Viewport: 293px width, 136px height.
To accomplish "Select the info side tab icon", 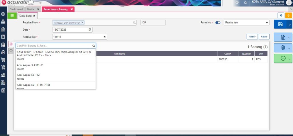I will 11,51.
